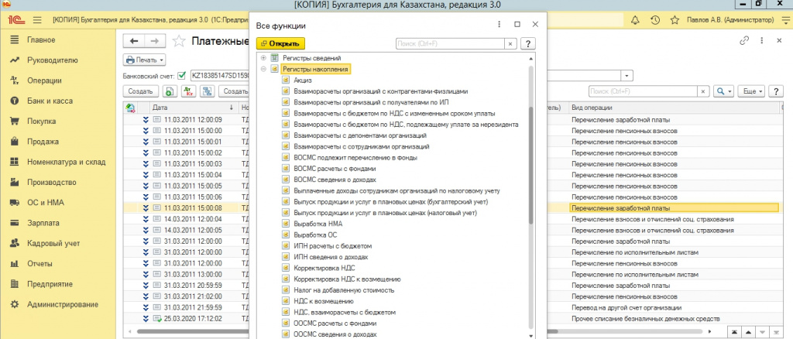The height and width of the screenshot is (339, 793).
Task: Open notifications bell in top bar
Action: pos(635,20)
